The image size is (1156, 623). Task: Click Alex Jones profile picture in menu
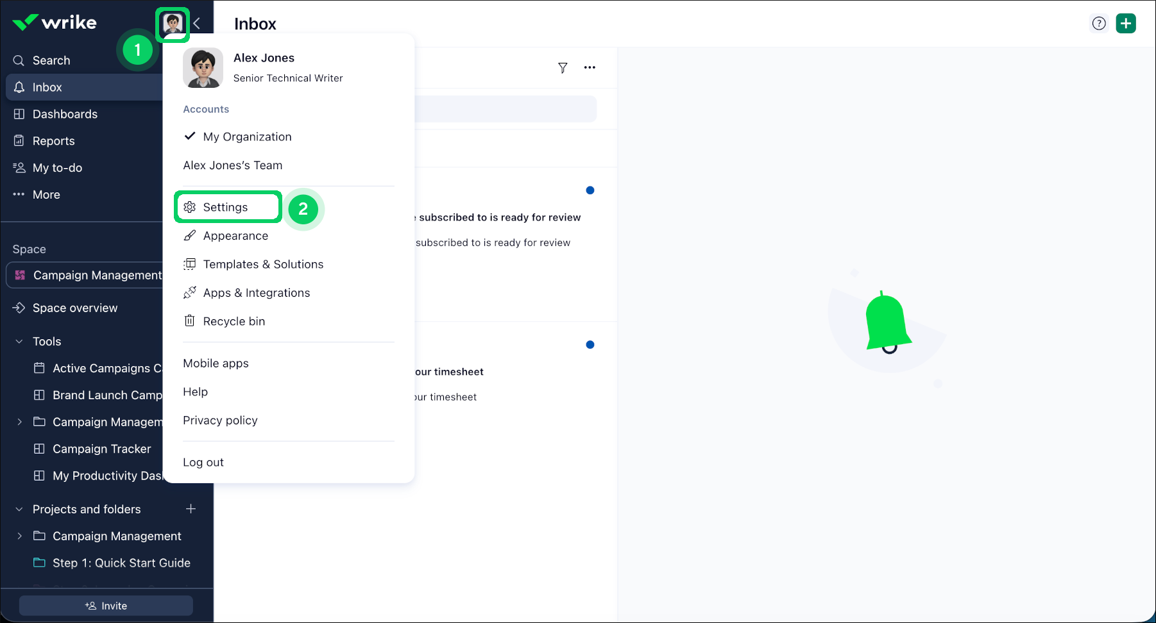[203, 68]
